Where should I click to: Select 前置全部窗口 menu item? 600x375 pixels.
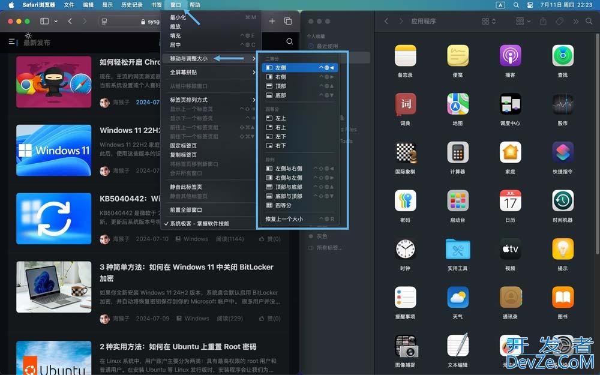tap(211, 210)
